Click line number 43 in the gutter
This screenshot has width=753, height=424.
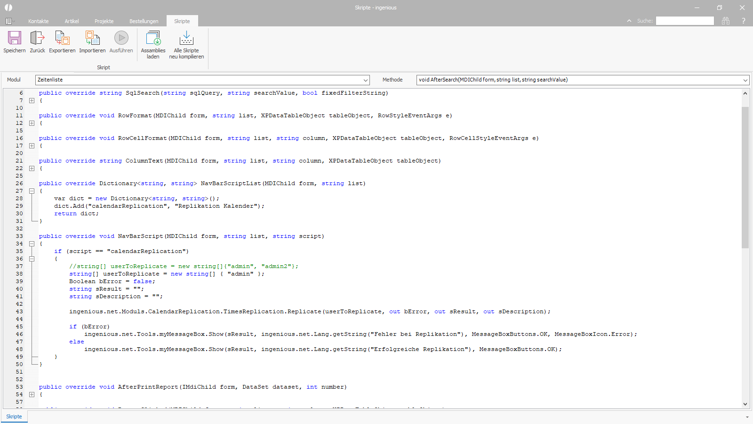19,311
